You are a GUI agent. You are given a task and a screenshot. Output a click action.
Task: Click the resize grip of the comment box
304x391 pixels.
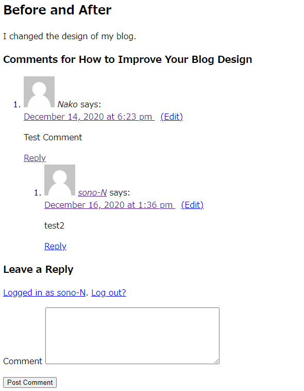pyautogui.click(x=216, y=361)
